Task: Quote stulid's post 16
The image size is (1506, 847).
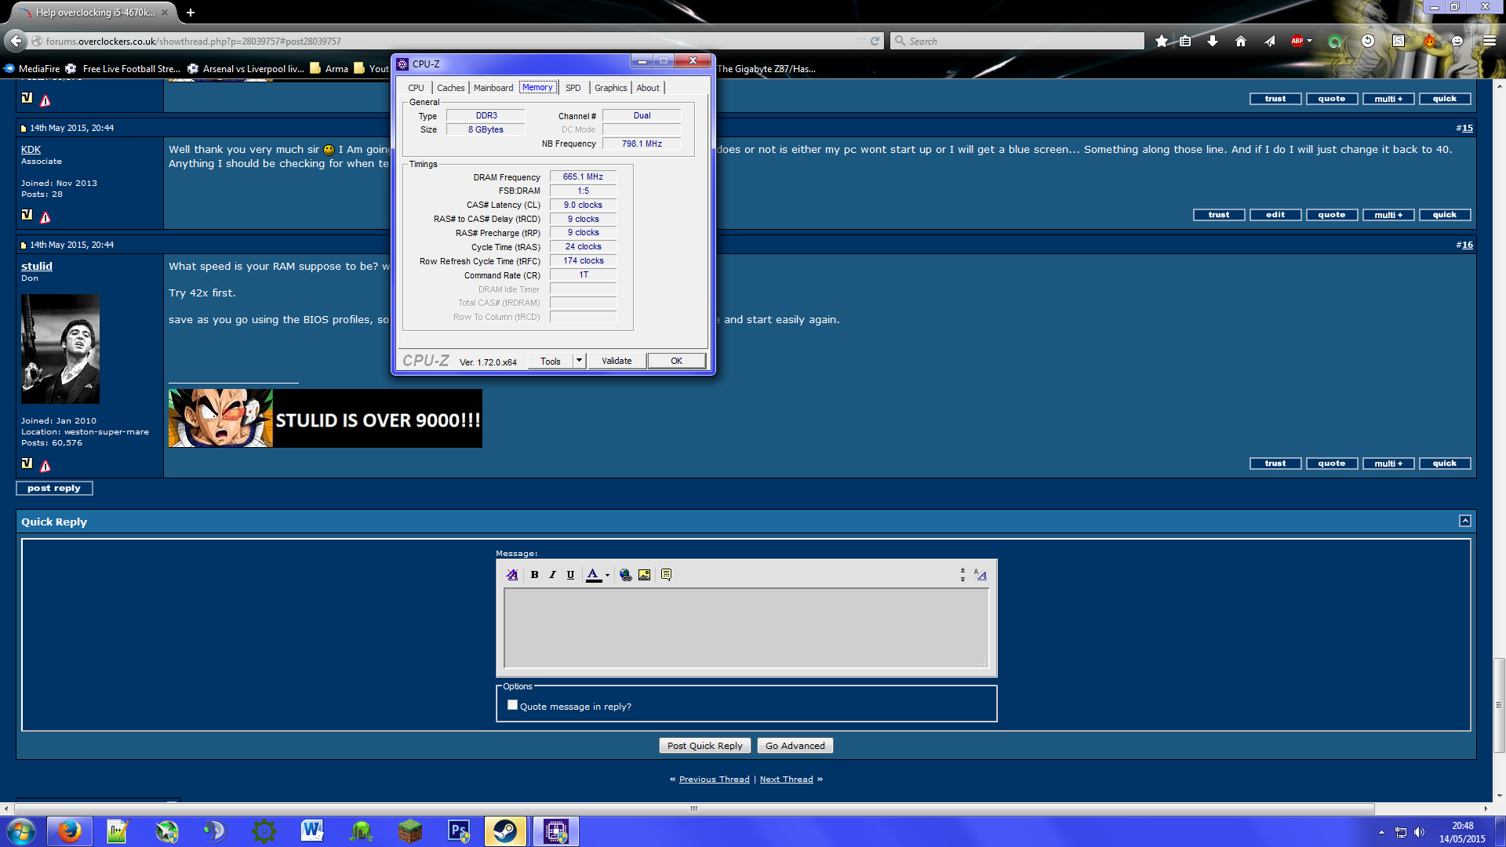Action: (x=1332, y=463)
